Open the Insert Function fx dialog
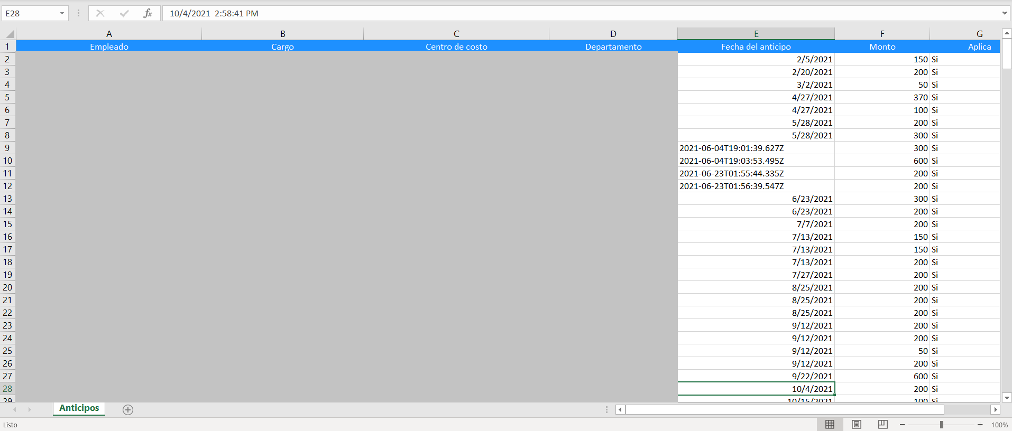The width and height of the screenshot is (1012, 431). 148,13
